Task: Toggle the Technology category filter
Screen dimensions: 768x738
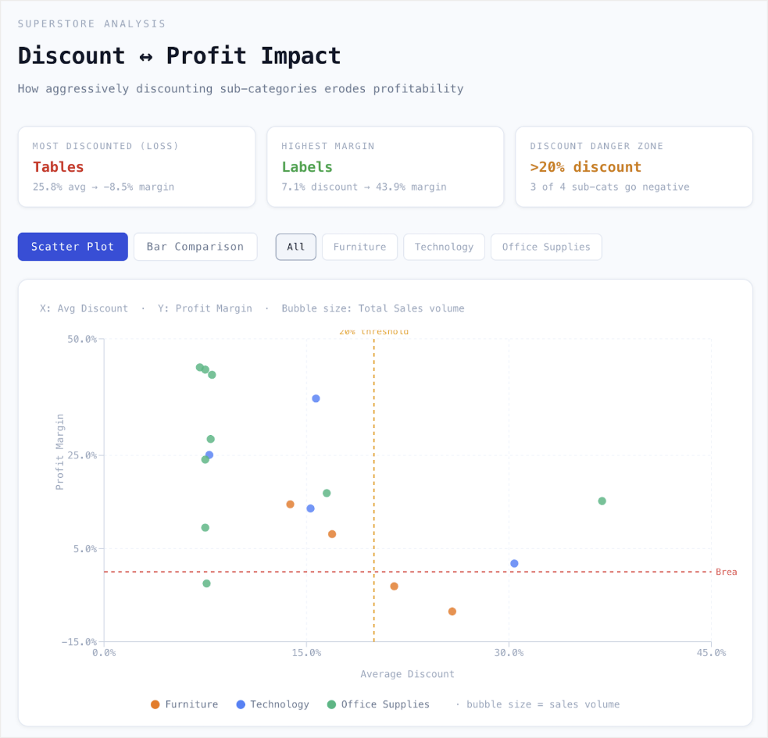Action: pos(444,247)
